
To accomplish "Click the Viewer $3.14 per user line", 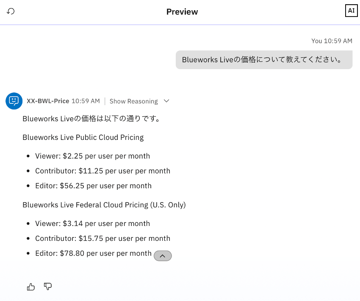I will [x=92, y=223].
